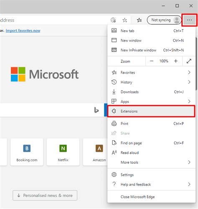
Task: Click the cookie settings icon in address bar
Action: tap(113, 20)
